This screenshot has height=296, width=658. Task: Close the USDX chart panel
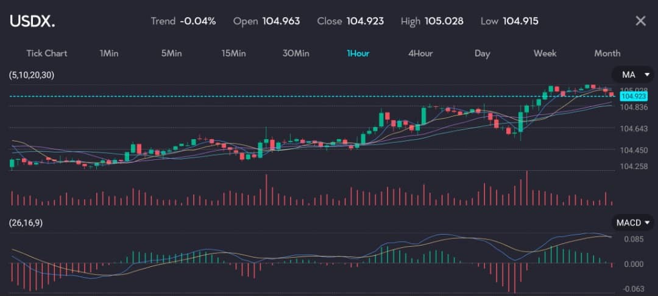click(640, 21)
